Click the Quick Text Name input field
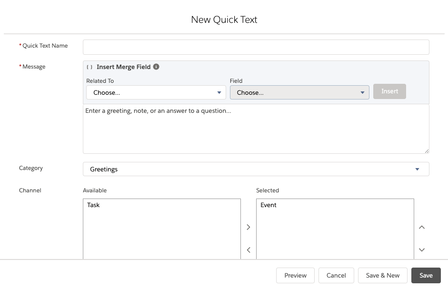The width and height of the screenshot is (448, 289). pyautogui.click(x=256, y=47)
